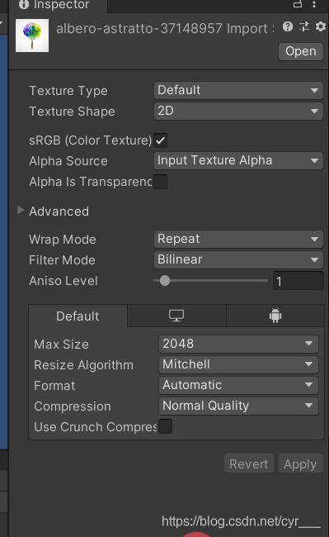The image size is (329, 537).
Task: Click the Open button
Action: (301, 51)
